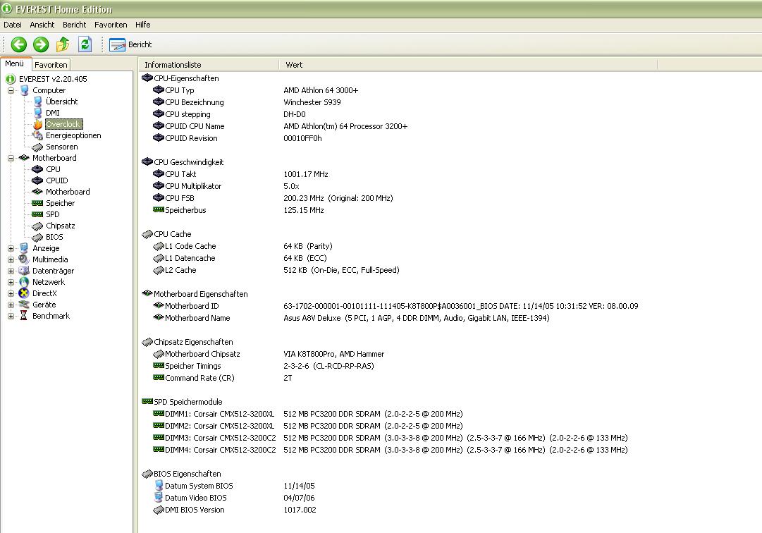
Task: Select the Datum System BIOS row
Action: pyautogui.click(x=233, y=486)
